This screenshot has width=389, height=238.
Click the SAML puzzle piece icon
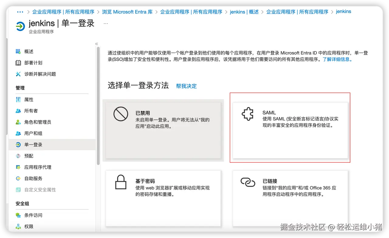[248, 114]
